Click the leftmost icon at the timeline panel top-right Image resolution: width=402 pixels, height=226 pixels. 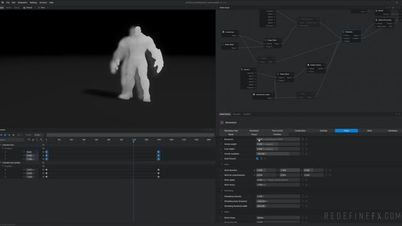(204, 130)
